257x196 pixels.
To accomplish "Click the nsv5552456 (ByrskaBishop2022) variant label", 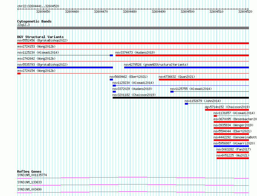I will pos(42,40).
